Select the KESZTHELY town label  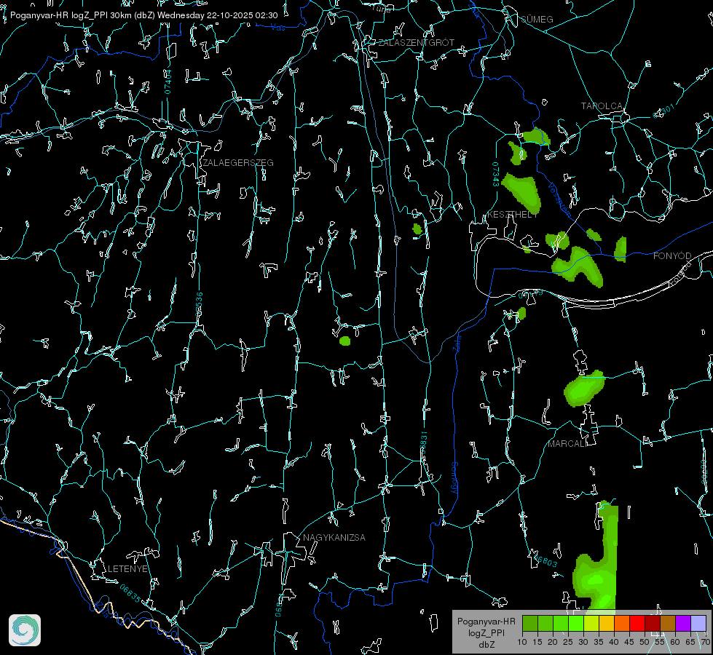click(x=513, y=215)
